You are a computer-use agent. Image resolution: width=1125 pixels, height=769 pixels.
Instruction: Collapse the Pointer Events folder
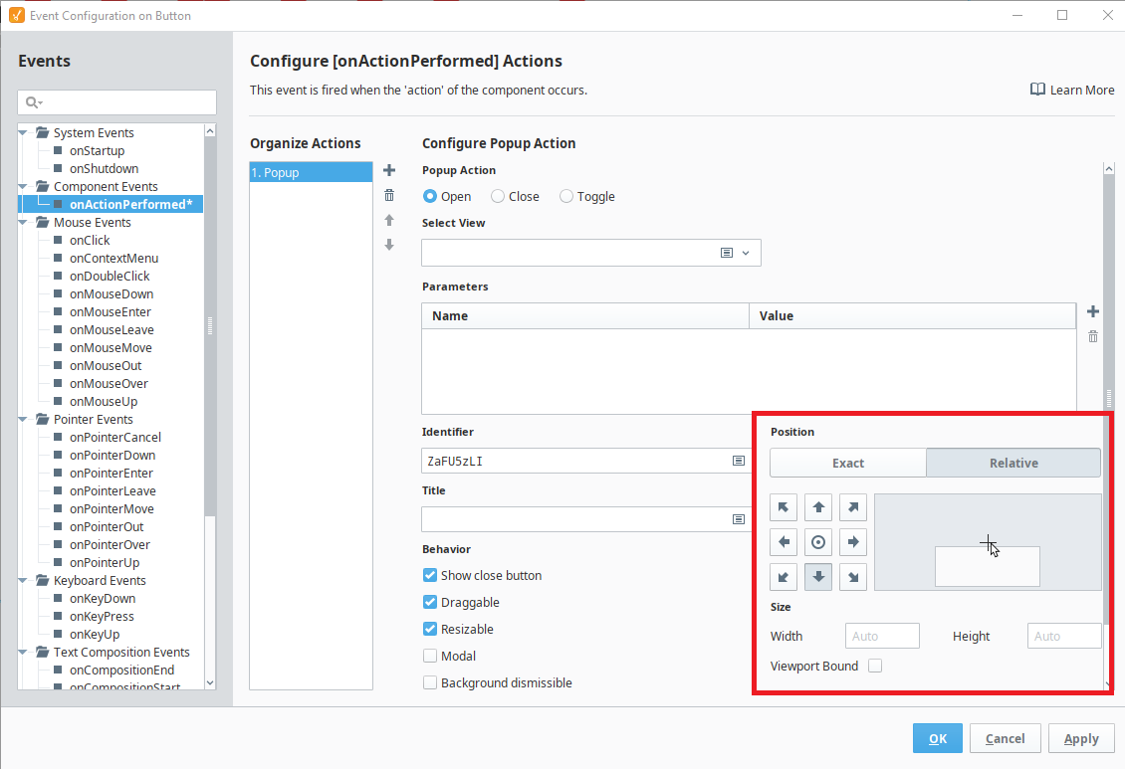tap(23, 419)
